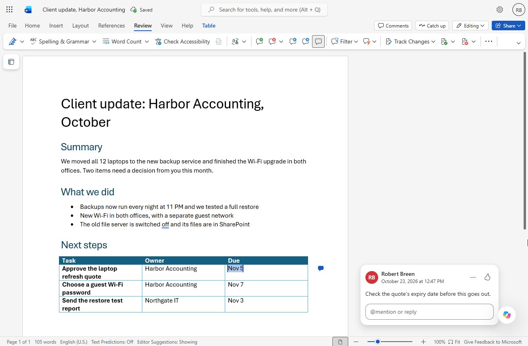Click the Share button
The height and width of the screenshot is (346, 528).
pos(508,26)
